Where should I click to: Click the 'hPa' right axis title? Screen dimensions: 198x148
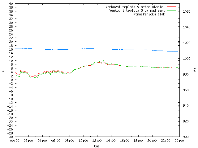pos(194,70)
